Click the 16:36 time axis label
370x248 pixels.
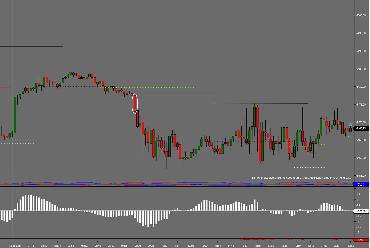pos(257,246)
